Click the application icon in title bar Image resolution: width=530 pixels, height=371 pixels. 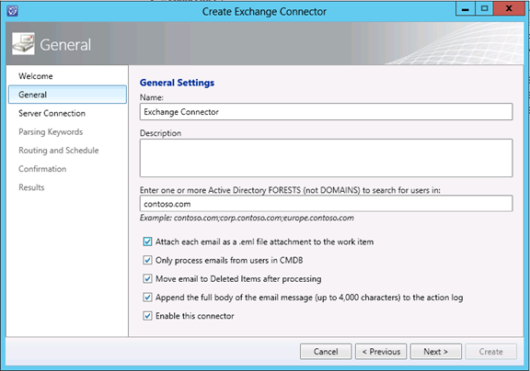tap(12, 11)
